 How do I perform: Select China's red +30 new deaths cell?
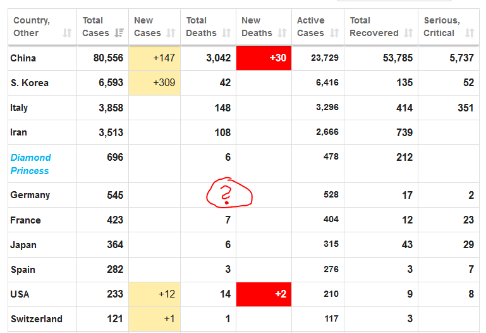pos(264,58)
